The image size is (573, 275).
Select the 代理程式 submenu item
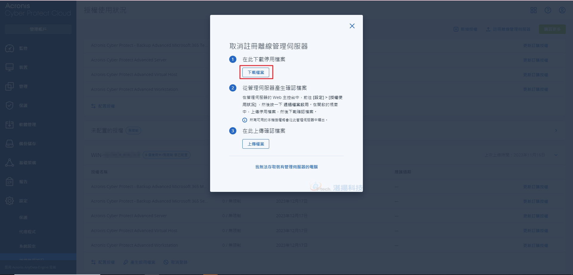[x=27, y=232]
